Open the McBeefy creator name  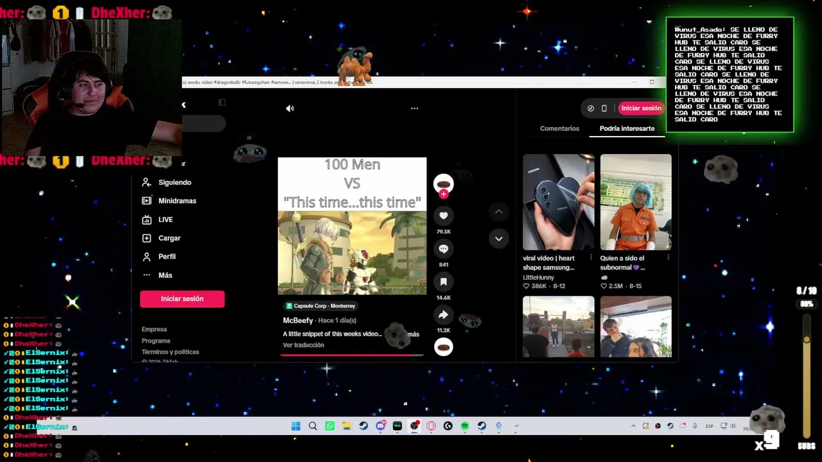coord(298,320)
